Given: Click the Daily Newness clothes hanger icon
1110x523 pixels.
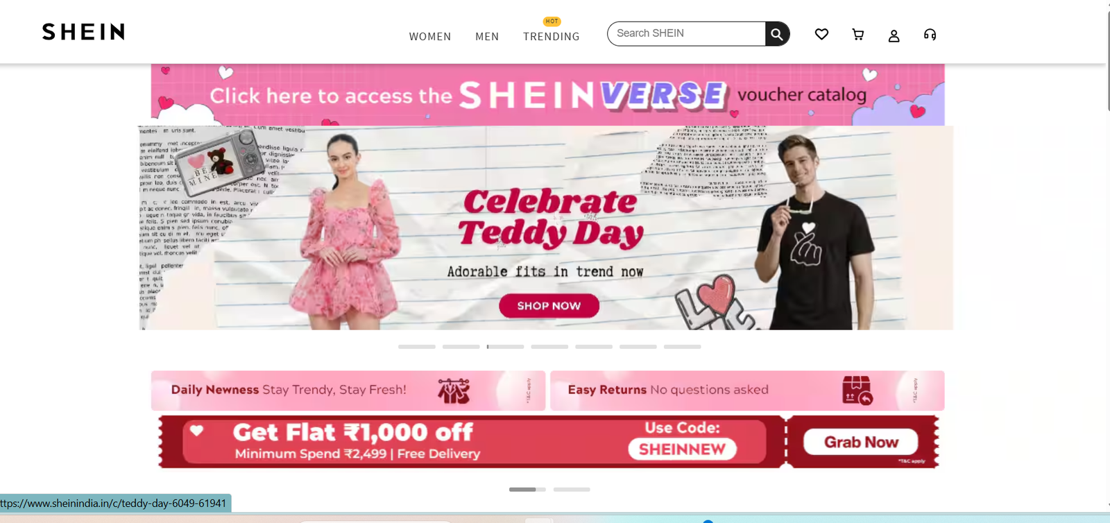Looking at the screenshot, I should point(454,391).
